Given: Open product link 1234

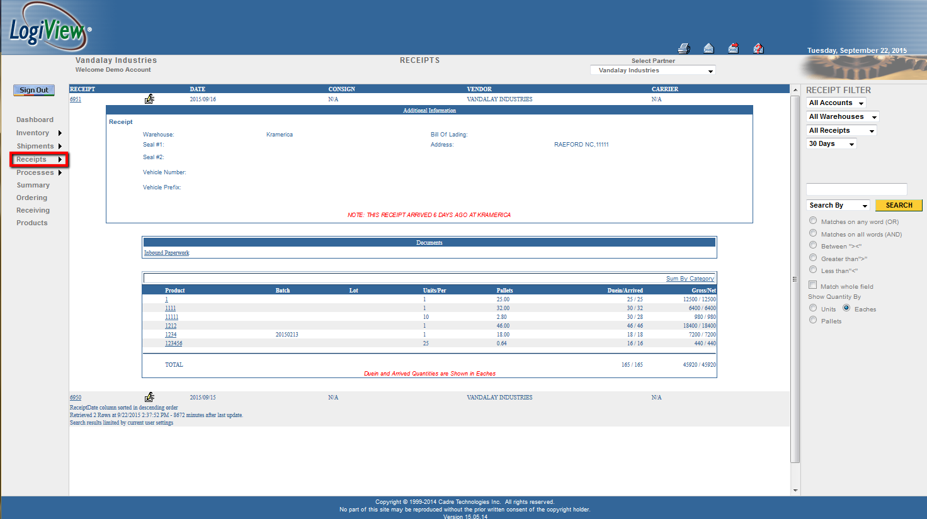Looking at the screenshot, I should (x=171, y=335).
